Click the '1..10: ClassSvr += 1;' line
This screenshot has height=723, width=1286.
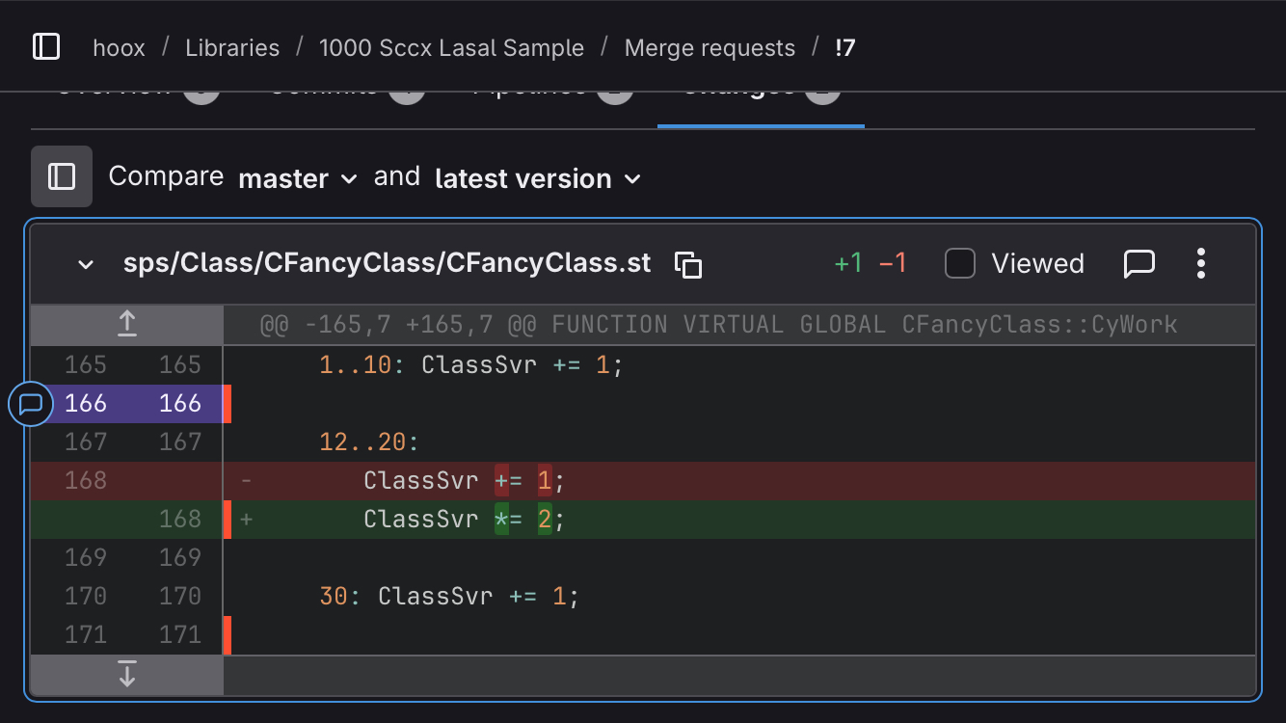[740, 364]
